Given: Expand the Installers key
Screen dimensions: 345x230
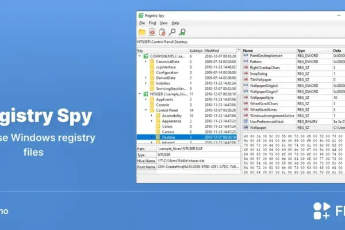Looking at the screenshot, I should pyautogui.click(x=145, y=83).
